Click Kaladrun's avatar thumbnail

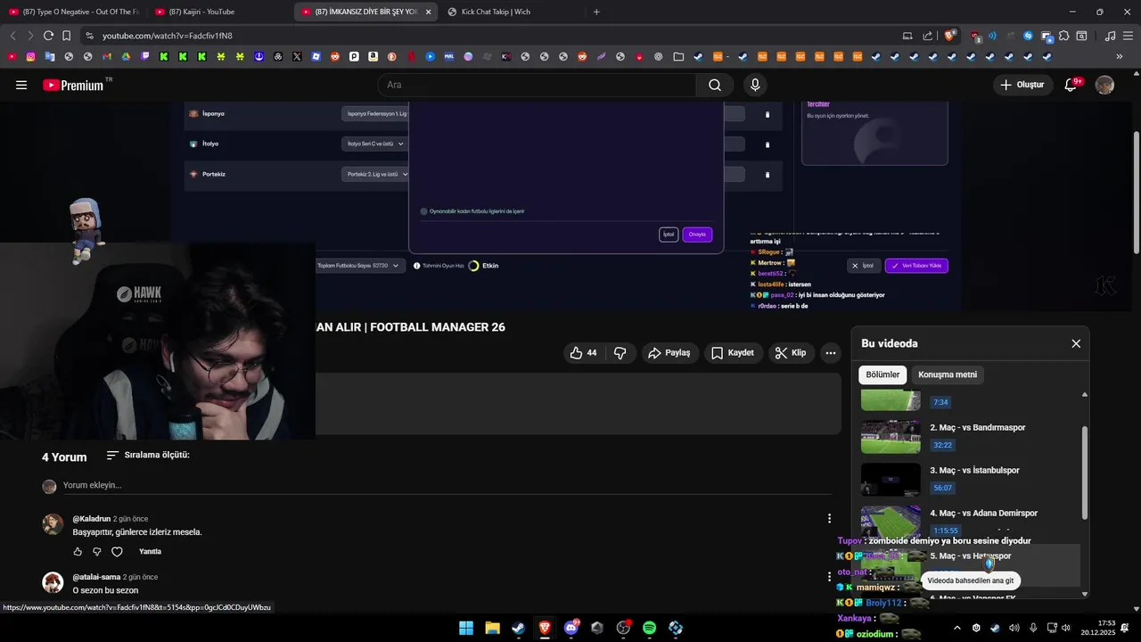[x=53, y=524]
